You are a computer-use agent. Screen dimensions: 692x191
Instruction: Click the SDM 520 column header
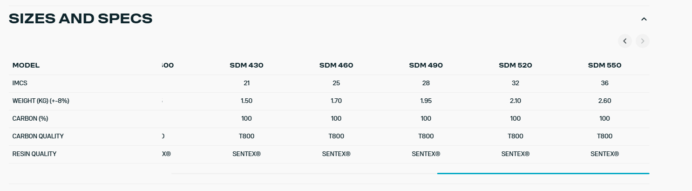[515, 65]
